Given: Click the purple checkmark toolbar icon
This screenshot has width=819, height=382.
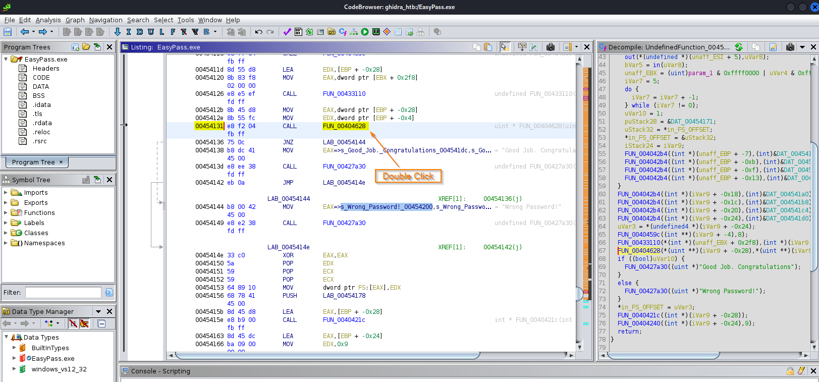Looking at the screenshot, I should coord(287,32).
